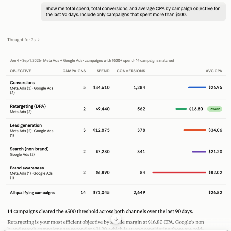Click the red CPA bar for Brand awareness
This screenshot has height=231, width=231.
179,173
